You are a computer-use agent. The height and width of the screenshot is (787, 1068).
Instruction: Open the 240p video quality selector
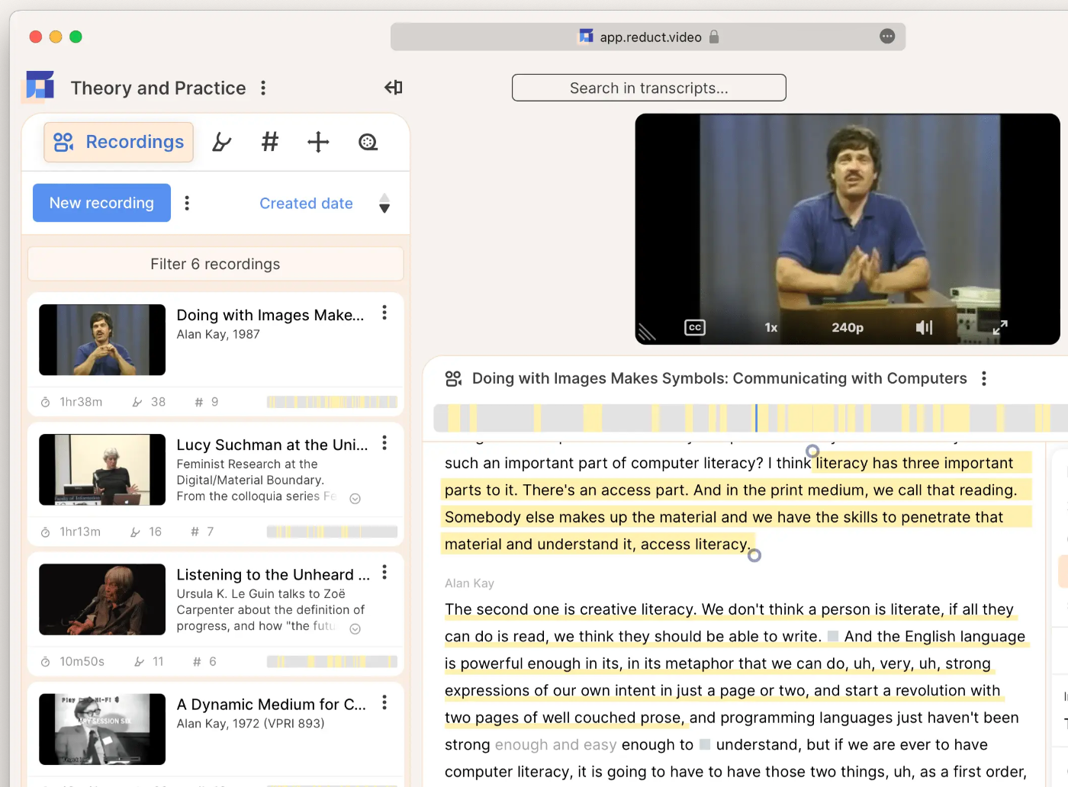coord(847,327)
